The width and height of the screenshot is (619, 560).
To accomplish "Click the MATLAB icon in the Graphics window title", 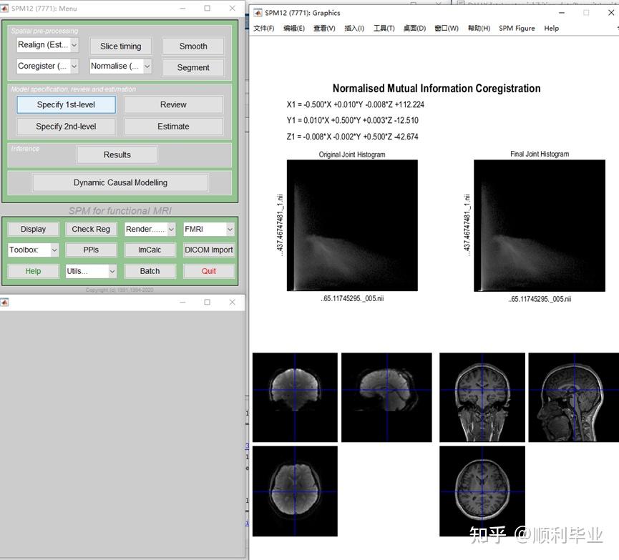I will click(258, 13).
